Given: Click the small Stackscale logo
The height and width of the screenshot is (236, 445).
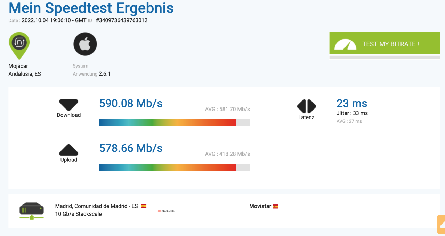Looking at the screenshot, I should (x=166, y=211).
